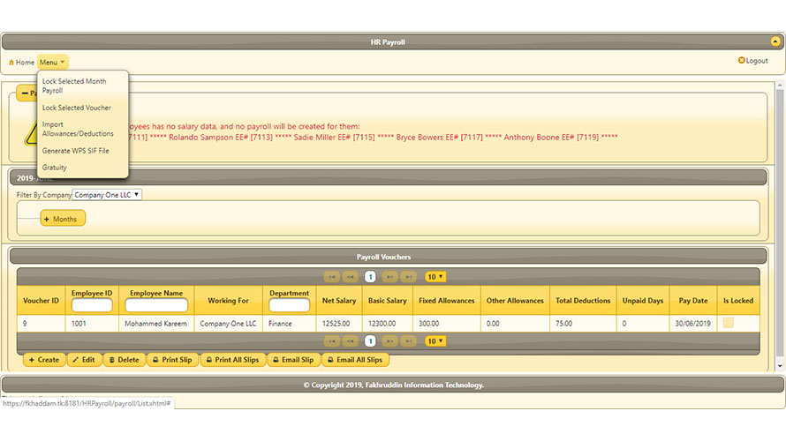Go to last page in bottom paginator

409,340
